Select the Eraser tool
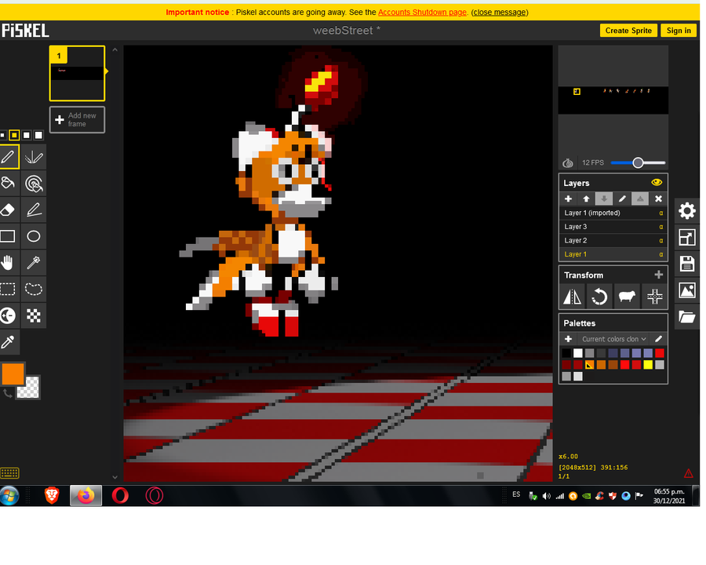 point(9,210)
